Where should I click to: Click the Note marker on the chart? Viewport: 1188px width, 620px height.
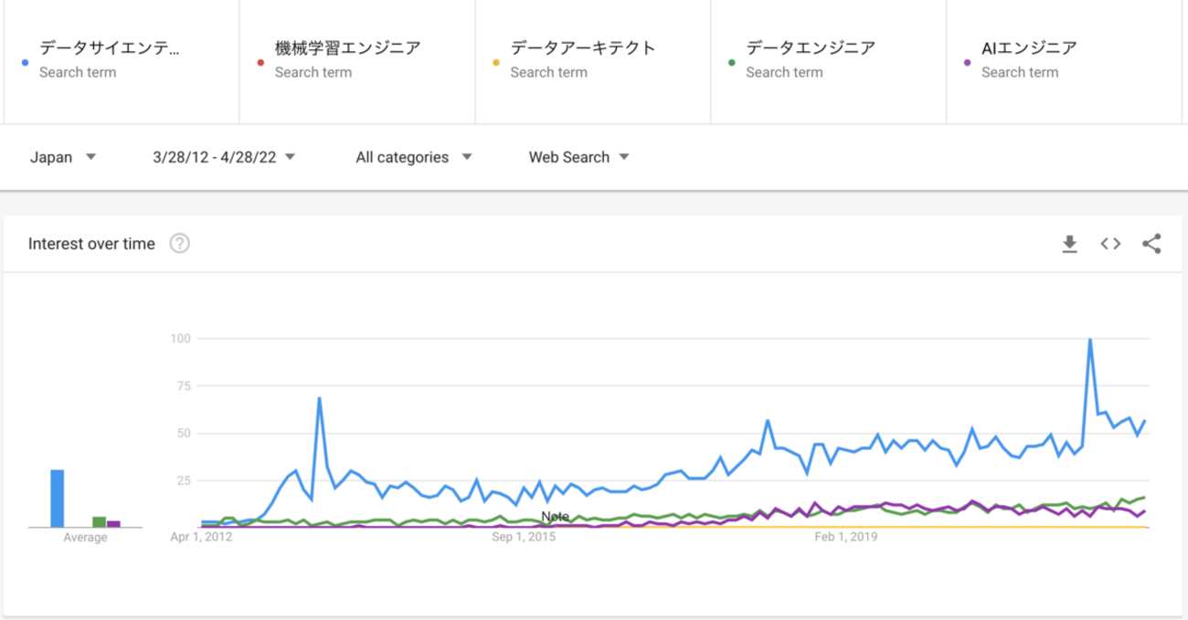click(555, 517)
